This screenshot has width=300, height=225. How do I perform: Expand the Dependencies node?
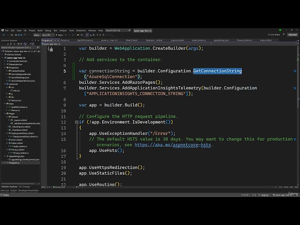pyautogui.click(x=5, y=64)
